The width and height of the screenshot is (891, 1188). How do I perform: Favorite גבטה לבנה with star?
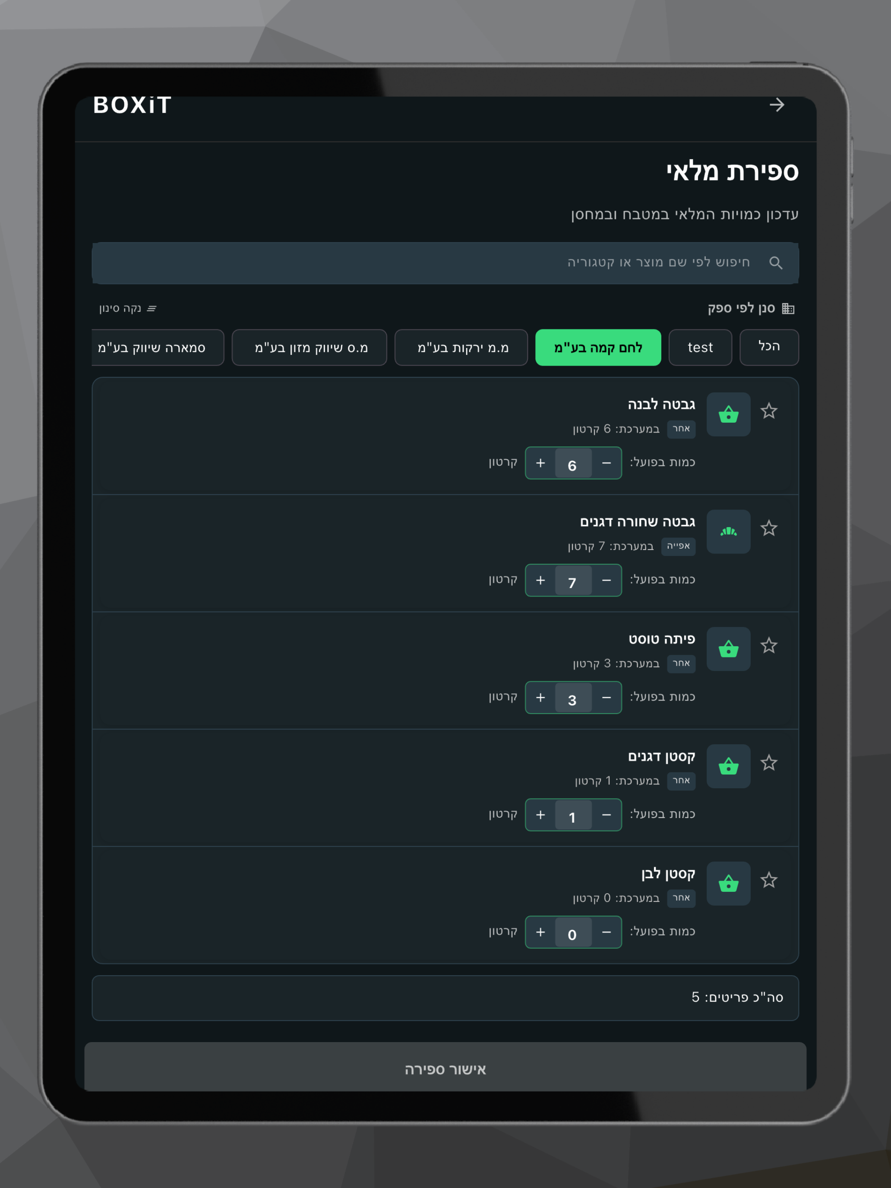coord(768,411)
